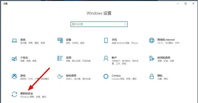Open the 时间和语言 clock-letter icon
This screenshot has width=198, height=103.
pyautogui.click(x=152, y=58)
